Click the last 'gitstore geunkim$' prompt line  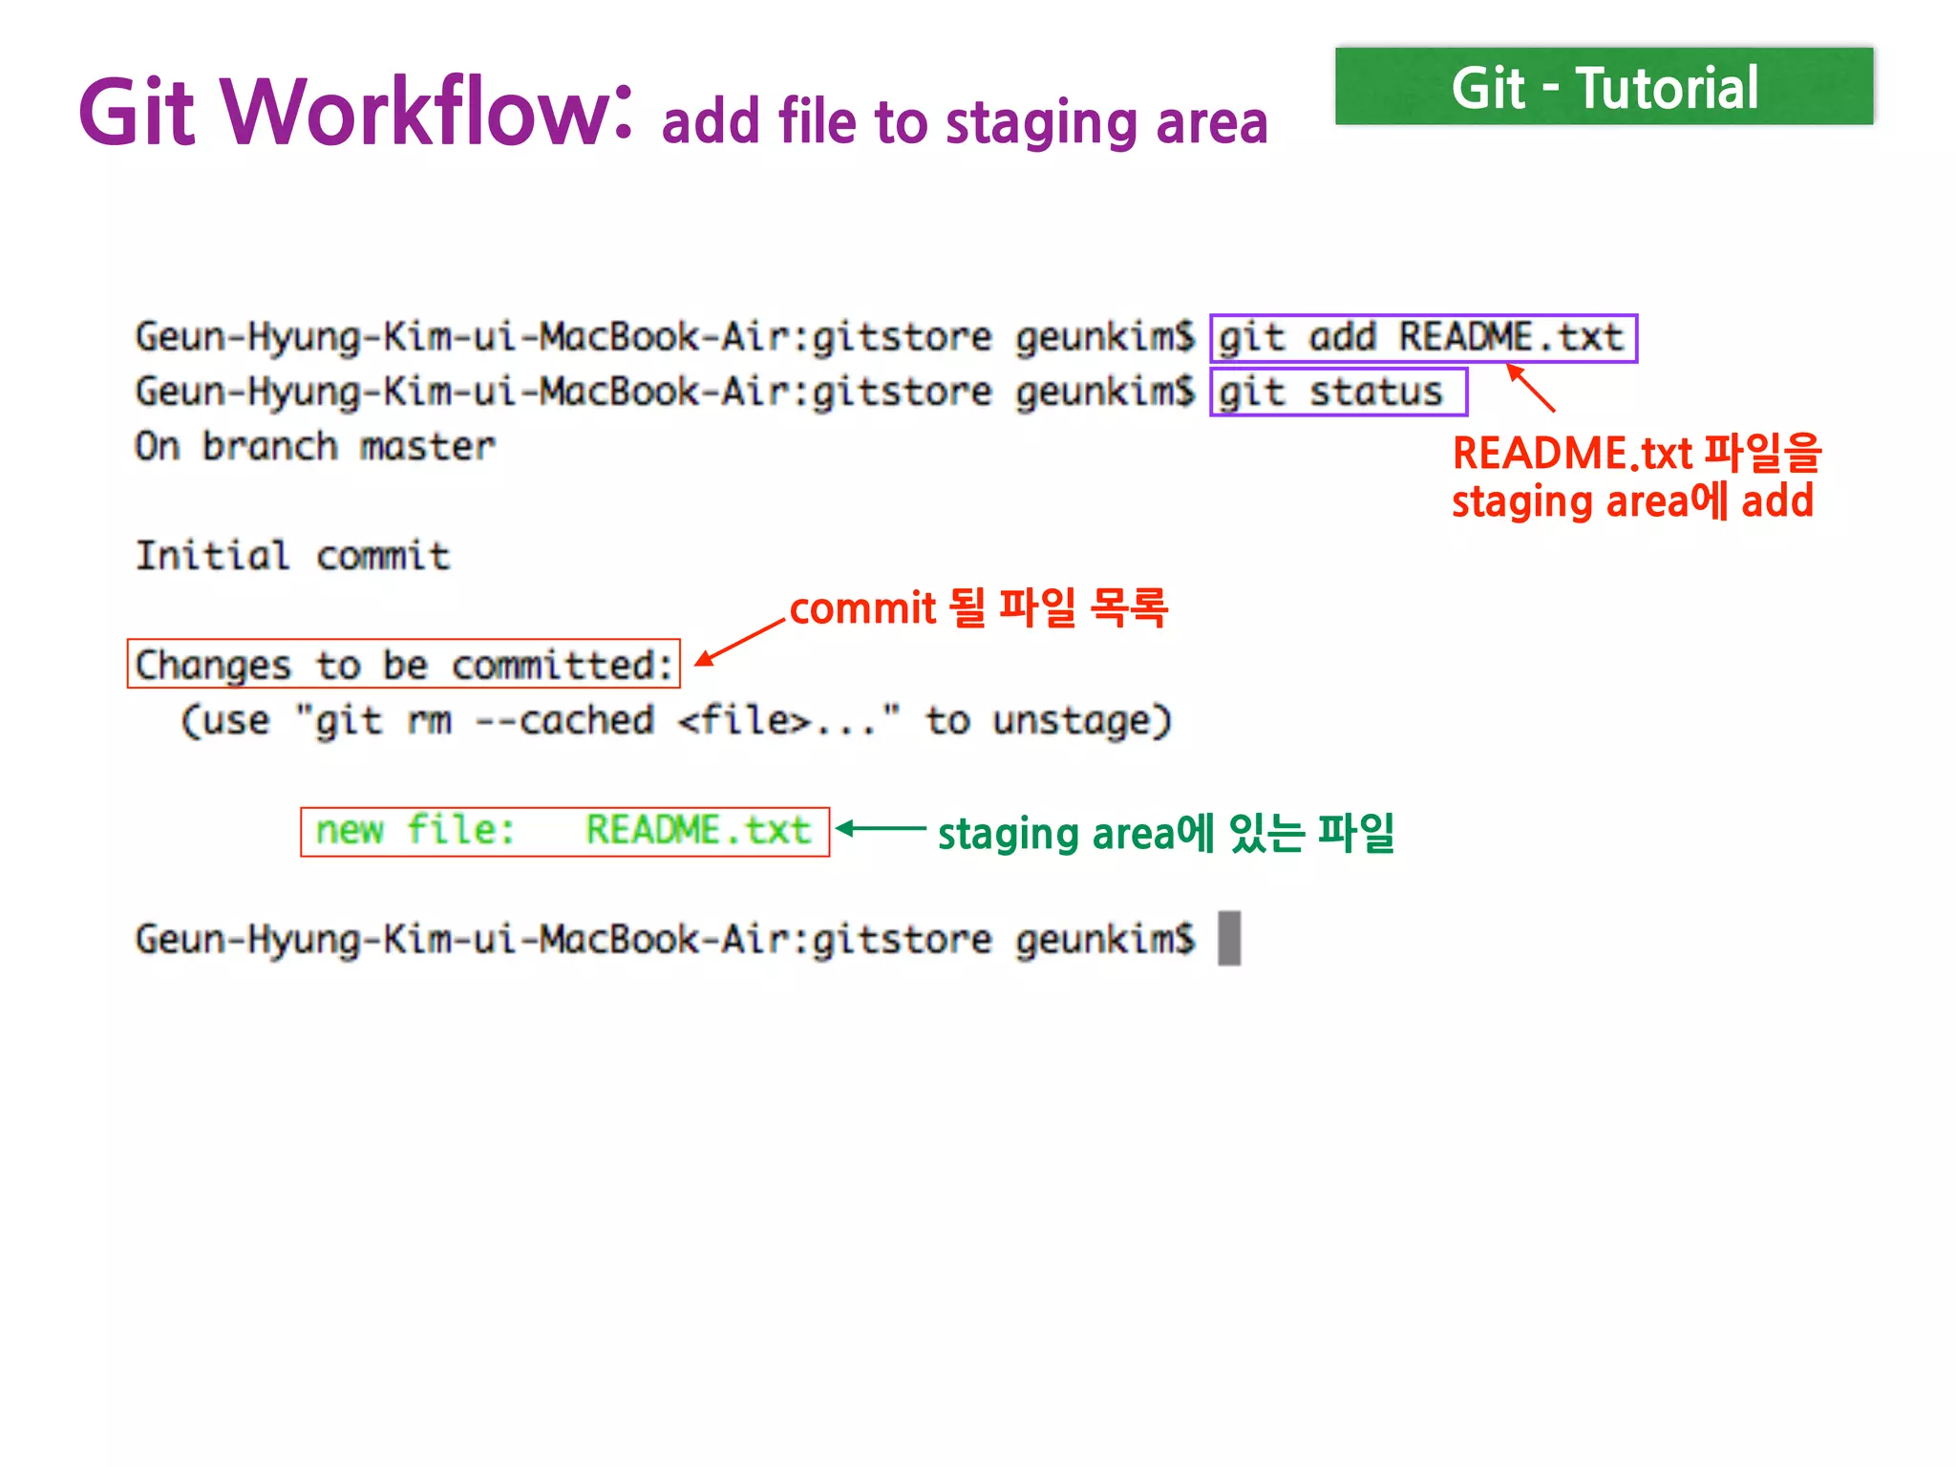pyautogui.click(x=665, y=939)
